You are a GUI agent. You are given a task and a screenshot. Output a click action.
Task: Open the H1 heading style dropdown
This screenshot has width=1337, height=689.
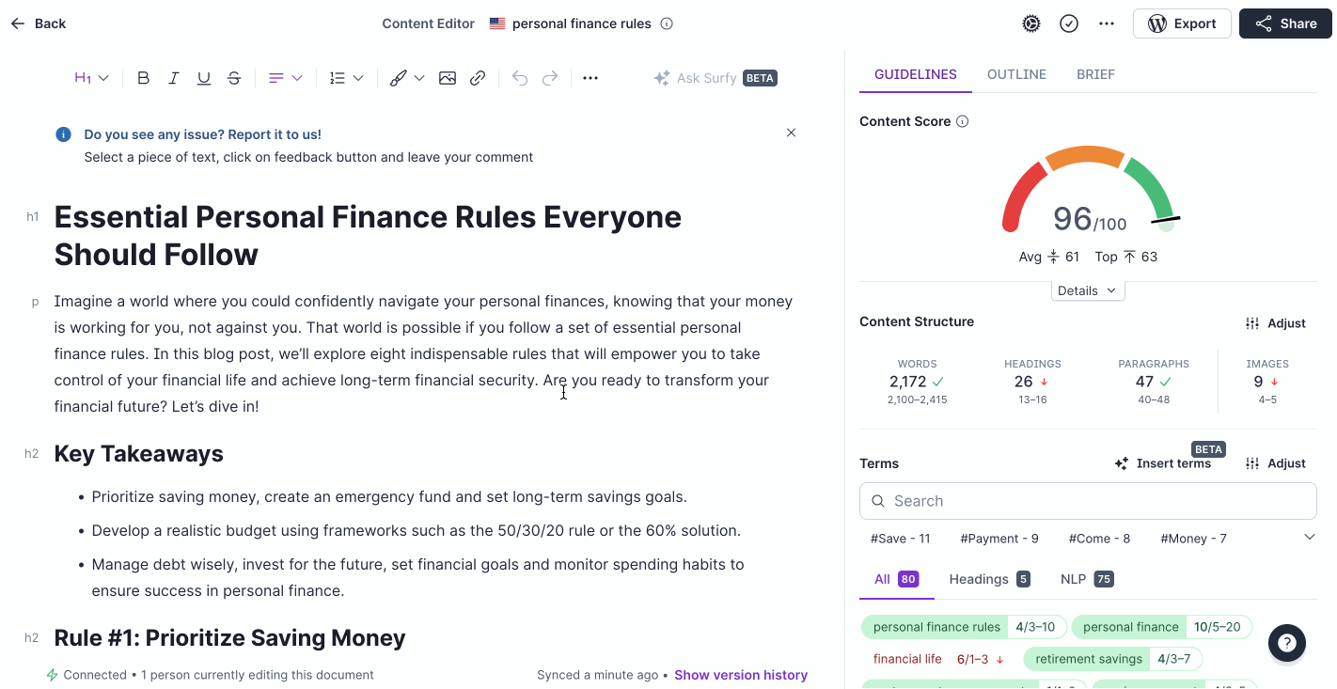click(x=92, y=78)
